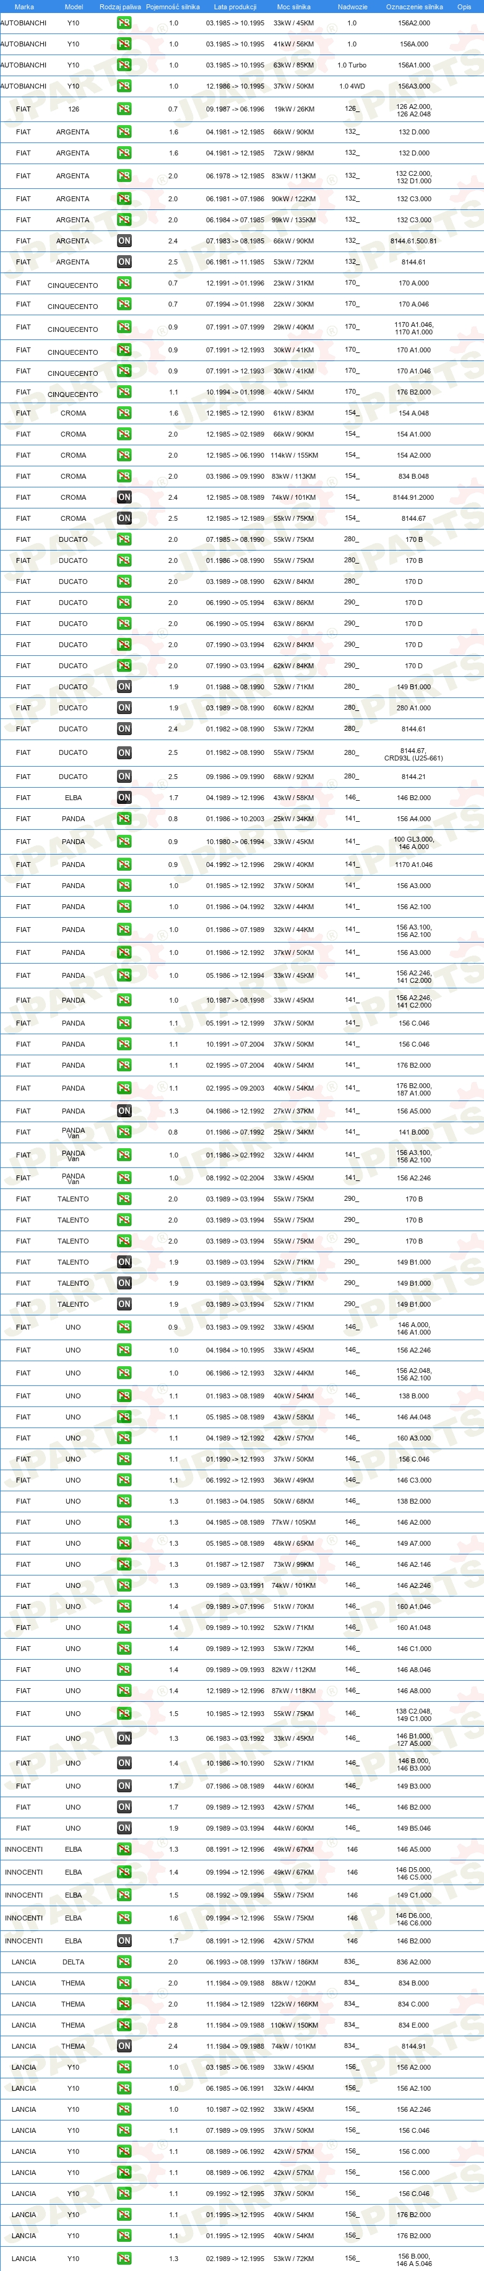
Task: Select the 126 model cell
Action: (73, 110)
